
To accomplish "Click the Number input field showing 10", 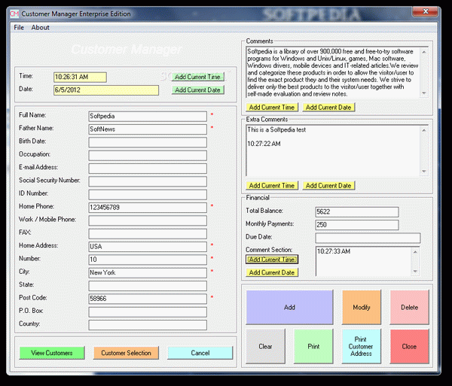I will point(148,260).
